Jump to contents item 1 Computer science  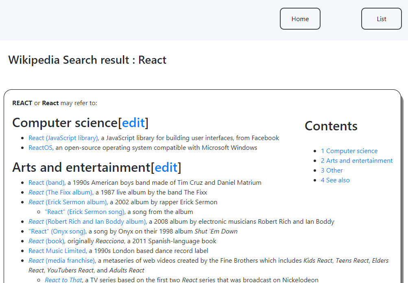click(x=349, y=151)
